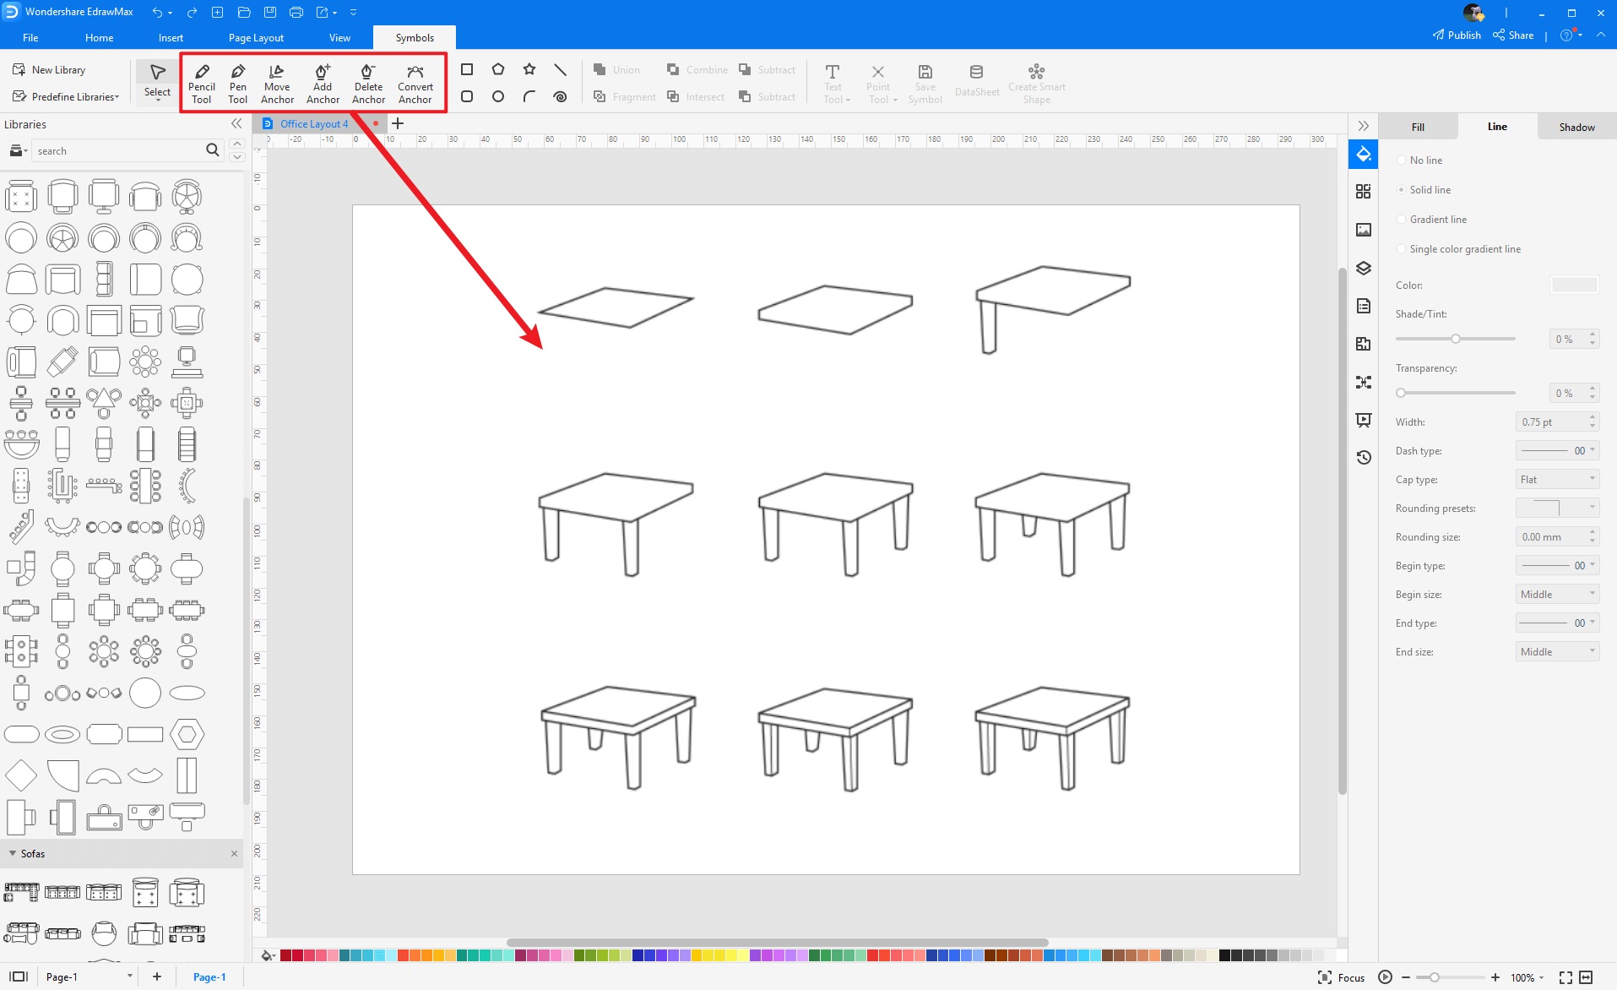This screenshot has width=1617, height=990.
Task: Select the Gradient line option
Action: tap(1402, 219)
